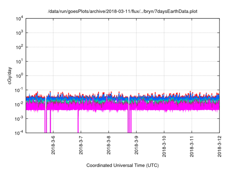Click the 10^-4 y-axis tick label
This screenshot has width=242, height=169.
(x=19, y=133)
